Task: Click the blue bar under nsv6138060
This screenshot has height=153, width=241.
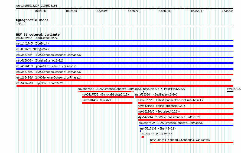Action: (x=125, y=63)
